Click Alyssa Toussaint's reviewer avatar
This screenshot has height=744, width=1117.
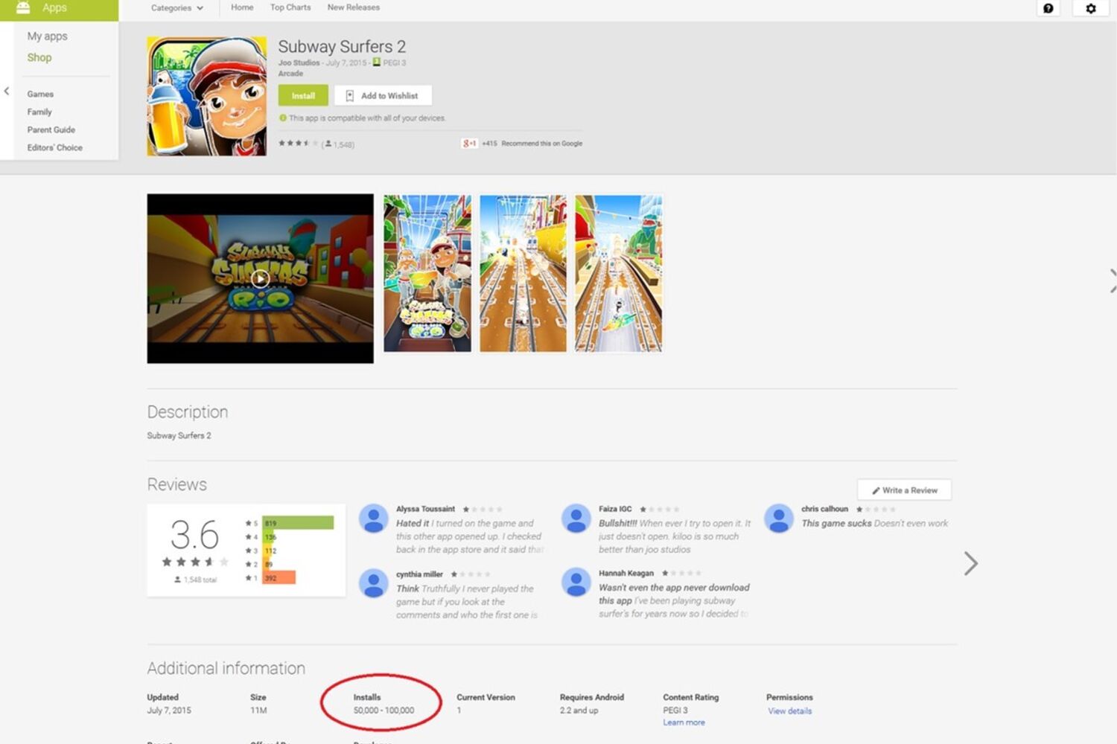tap(374, 518)
